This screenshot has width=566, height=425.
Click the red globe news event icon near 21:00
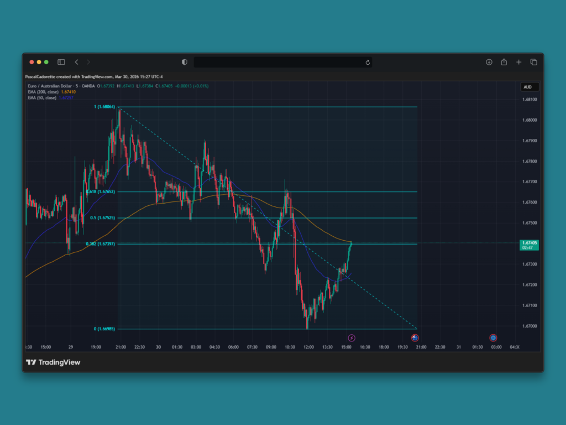415,338
